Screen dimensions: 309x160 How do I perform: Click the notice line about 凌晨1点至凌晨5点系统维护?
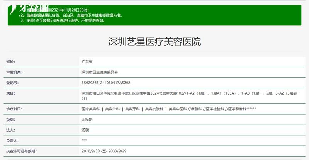tap(63, 20)
